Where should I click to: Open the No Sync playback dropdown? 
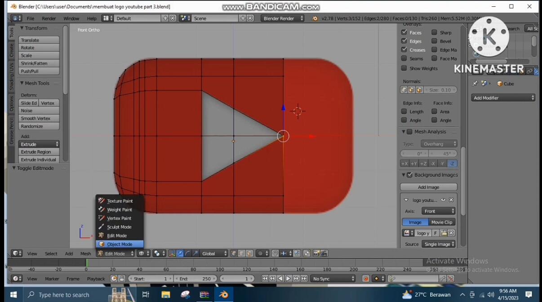333,279
